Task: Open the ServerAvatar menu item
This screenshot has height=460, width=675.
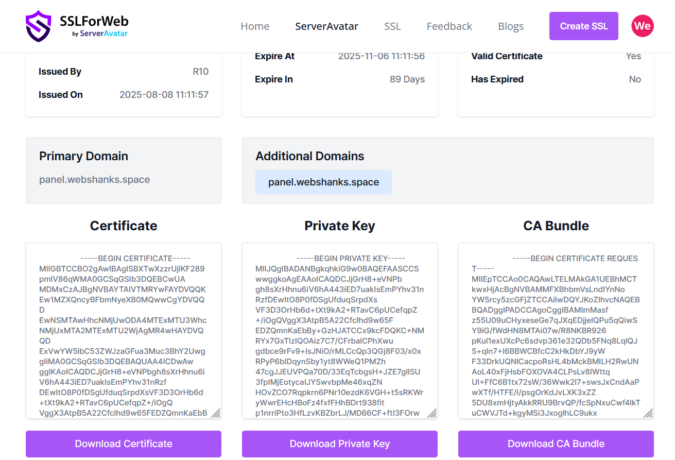Action: click(x=327, y=26)
